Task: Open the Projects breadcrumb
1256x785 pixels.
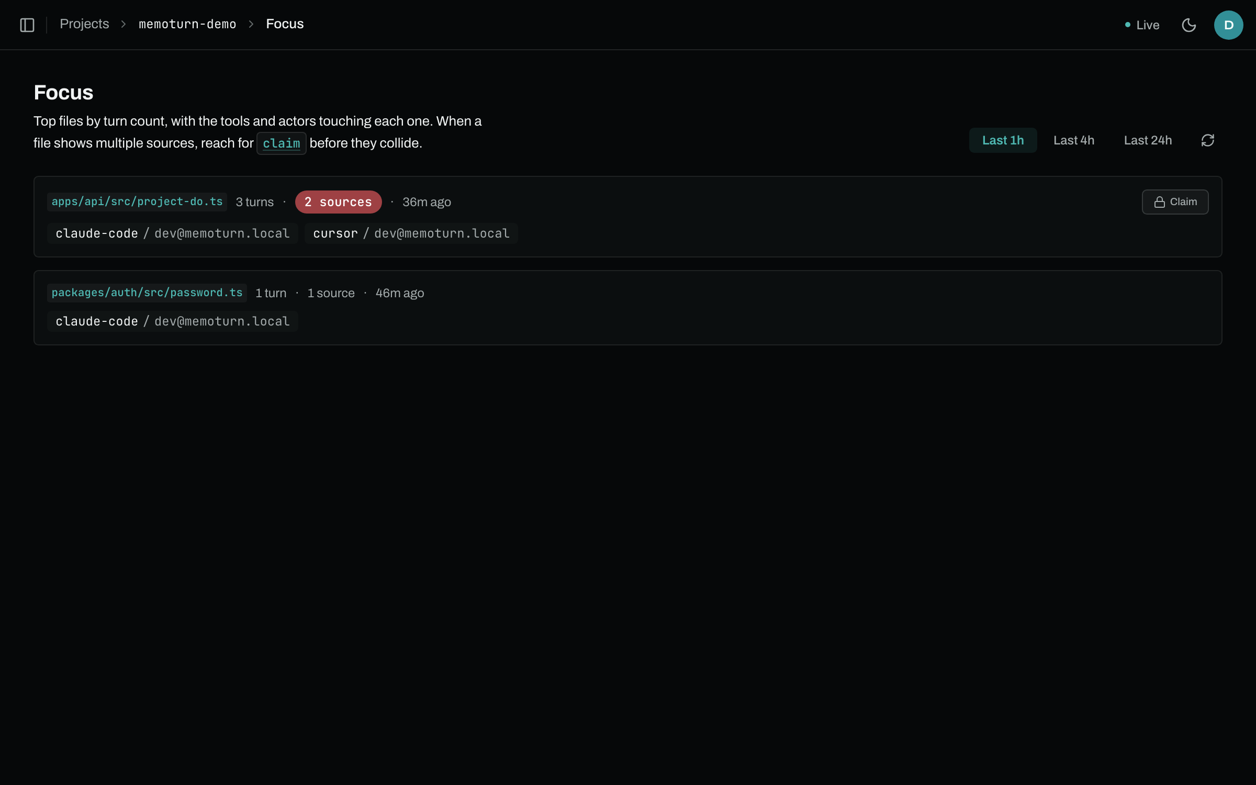Action: [x=84, y=24]
